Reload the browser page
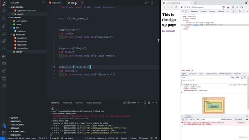Screen dimensions: 249x140 click(172, 7)
